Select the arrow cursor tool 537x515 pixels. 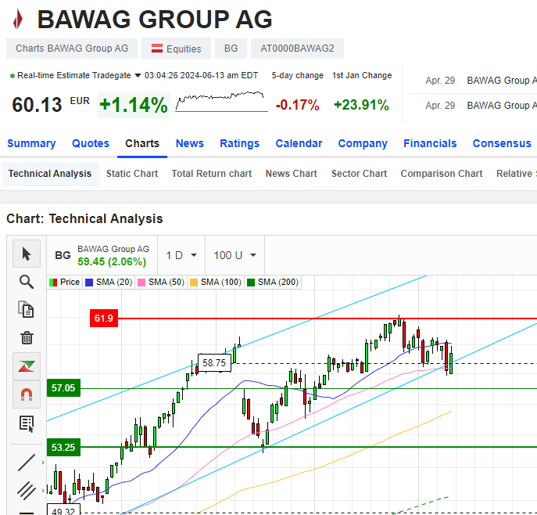click(27, 254)
